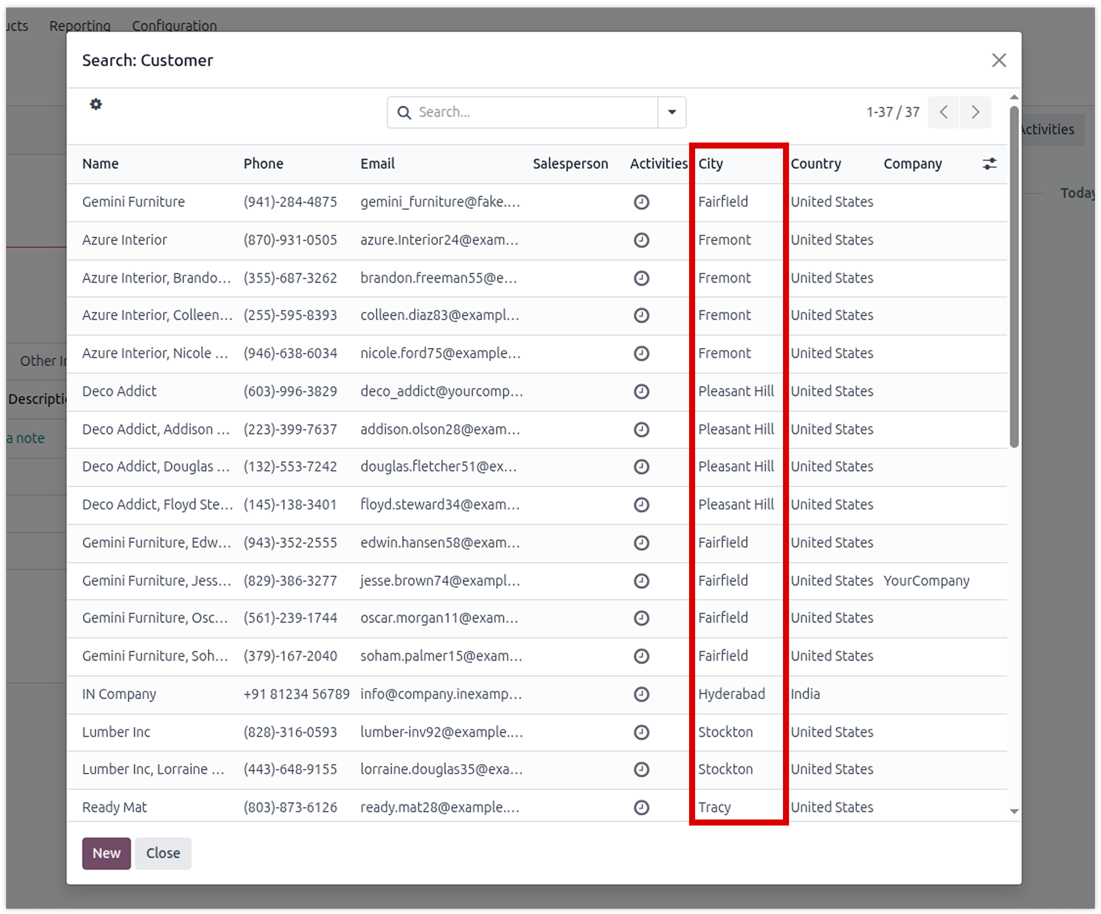The width and height of the screenshot is (1101, 914).
Task: Click the YourCompany company cell
Action: point(926,581)
